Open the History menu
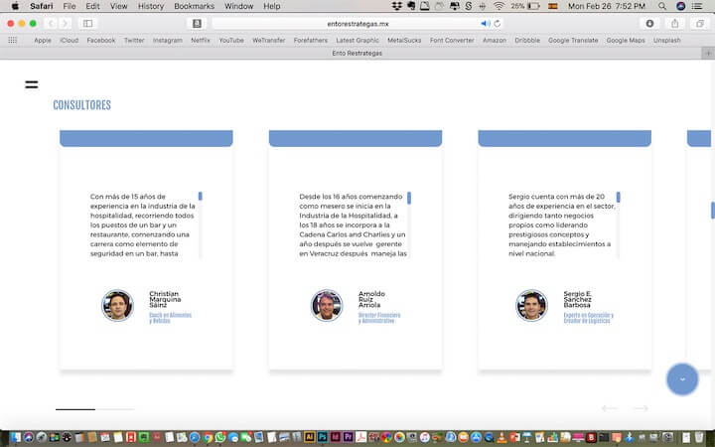The image size is (715, 447). click(x=151, y=6)
